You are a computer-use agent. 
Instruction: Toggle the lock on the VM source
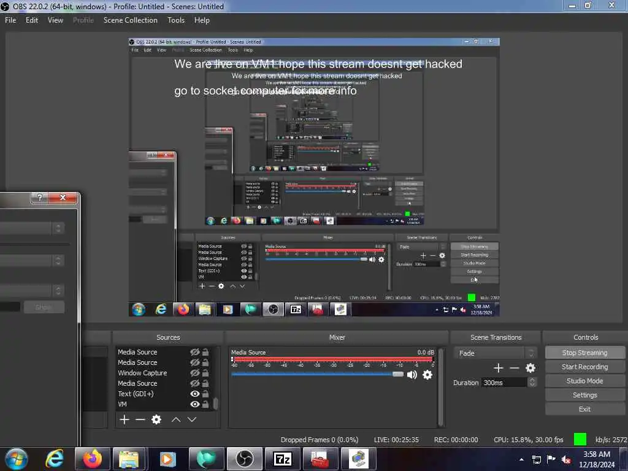(205, 404)
